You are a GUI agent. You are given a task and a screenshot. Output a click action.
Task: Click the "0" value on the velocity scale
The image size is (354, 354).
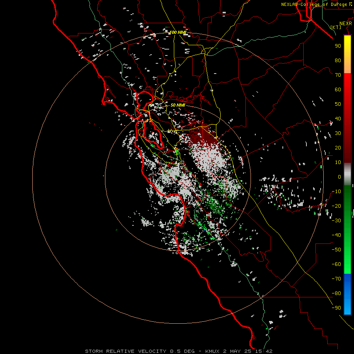pyautogui.click(x=339, y=177)
